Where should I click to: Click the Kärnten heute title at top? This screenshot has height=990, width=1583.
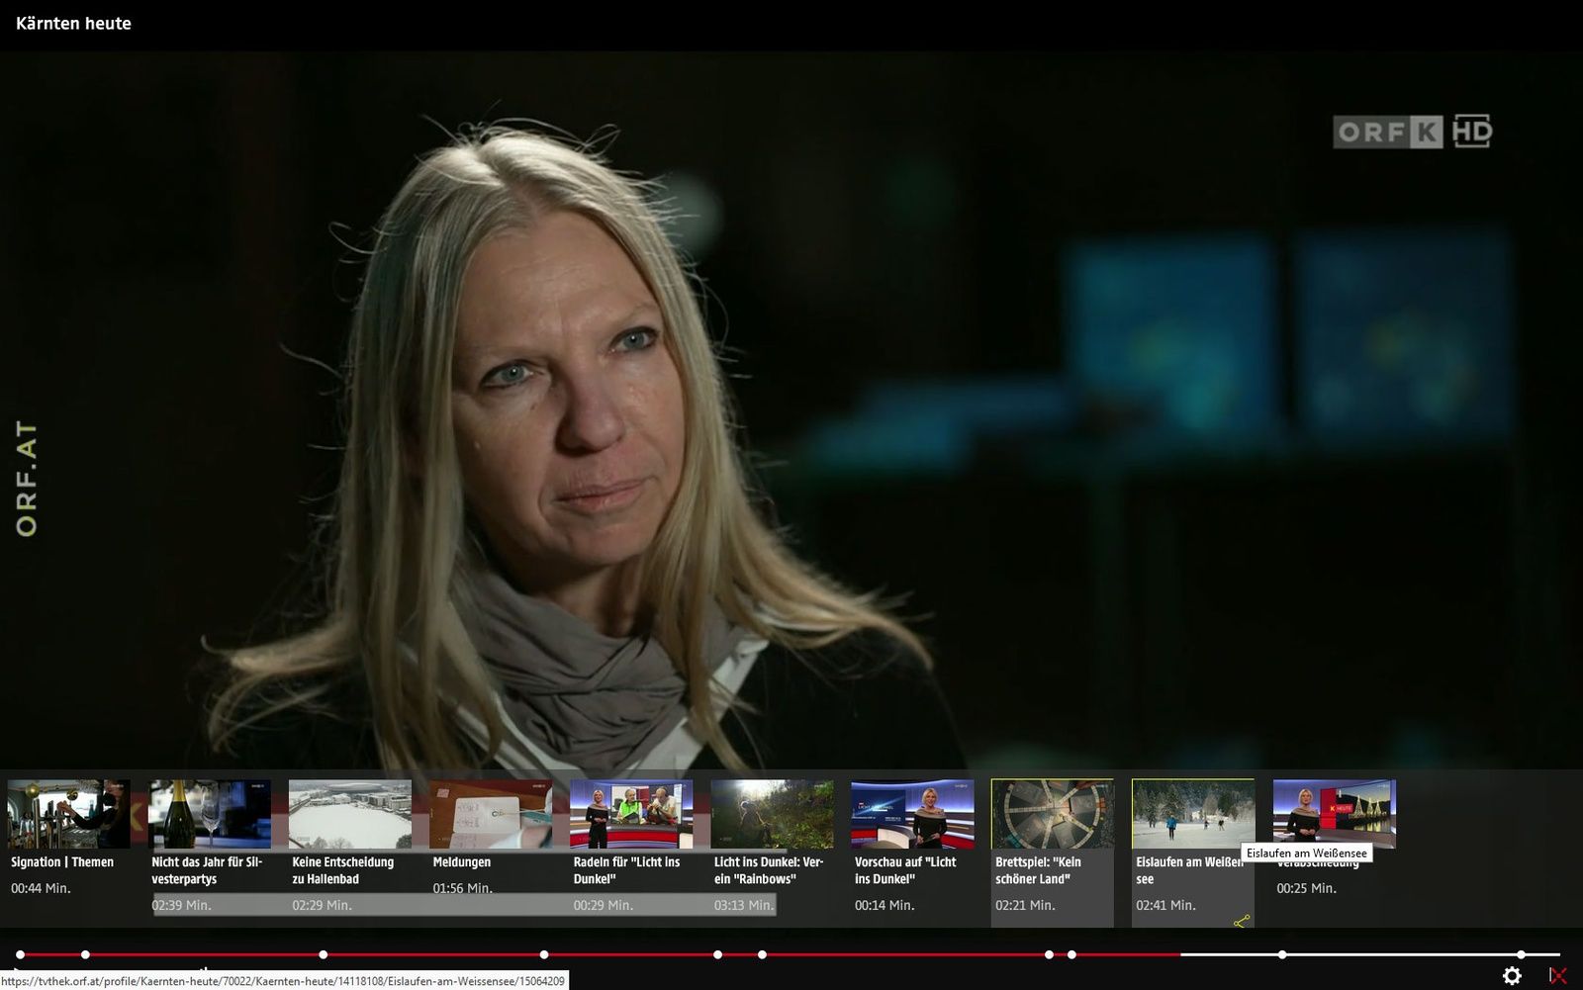[73, 24]
